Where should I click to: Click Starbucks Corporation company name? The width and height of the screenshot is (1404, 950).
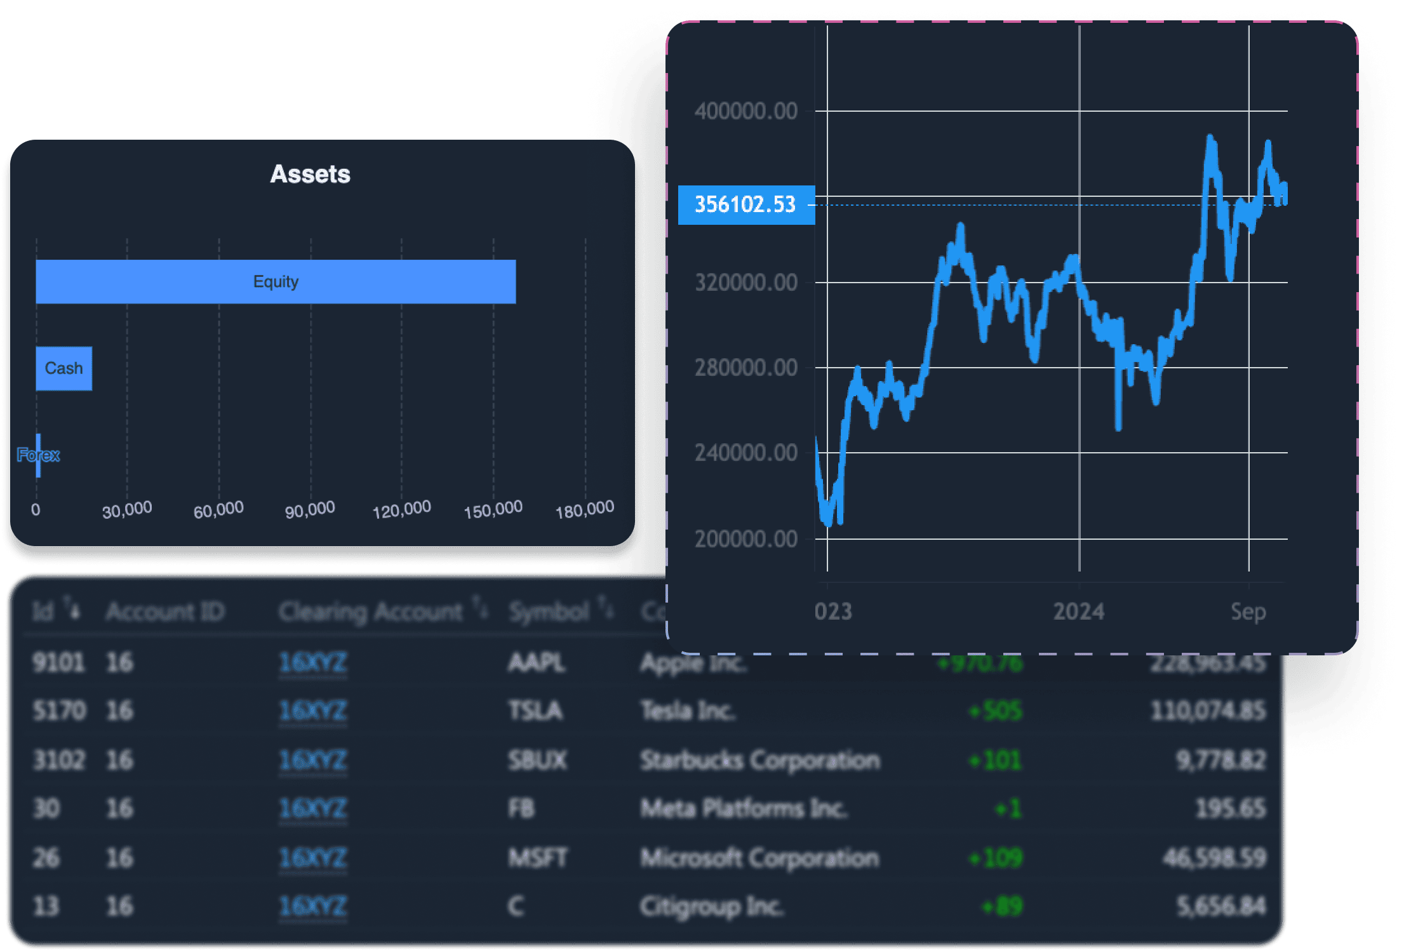coord(760,760)
